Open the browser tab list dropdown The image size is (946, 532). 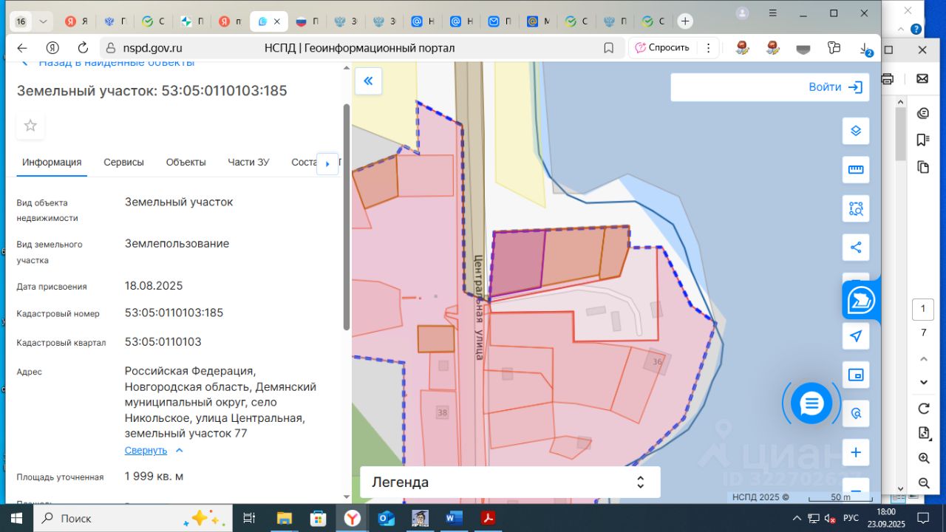[43, 21]
